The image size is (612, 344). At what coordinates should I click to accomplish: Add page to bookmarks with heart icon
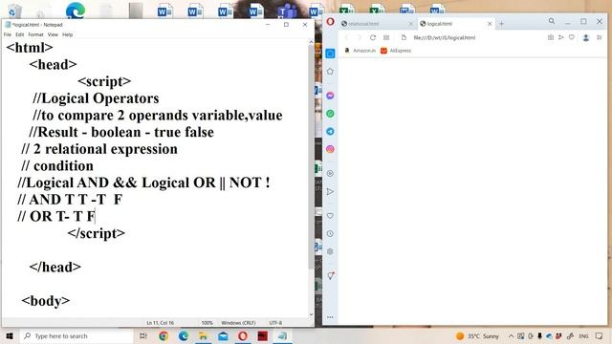[572, 37]
